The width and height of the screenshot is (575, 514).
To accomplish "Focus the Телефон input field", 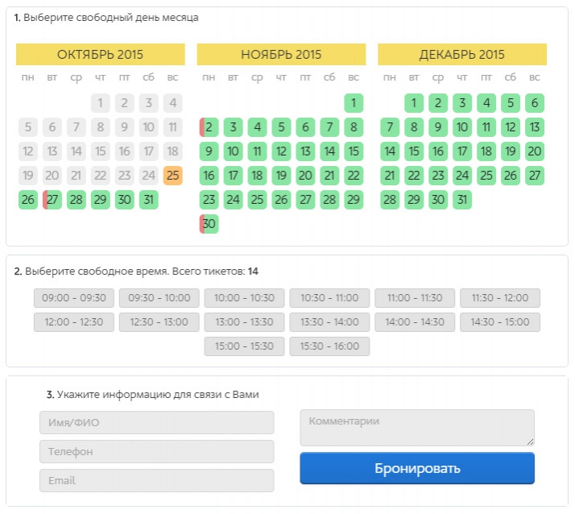I will point(157,452).
